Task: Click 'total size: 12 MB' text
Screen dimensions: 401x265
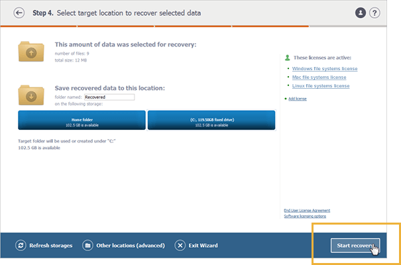Action: pos(70,60)
